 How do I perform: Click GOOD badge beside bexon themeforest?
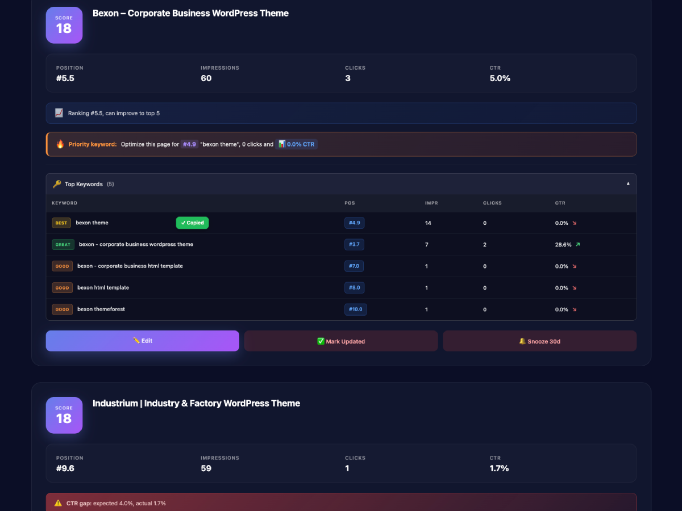coord(63,309)
